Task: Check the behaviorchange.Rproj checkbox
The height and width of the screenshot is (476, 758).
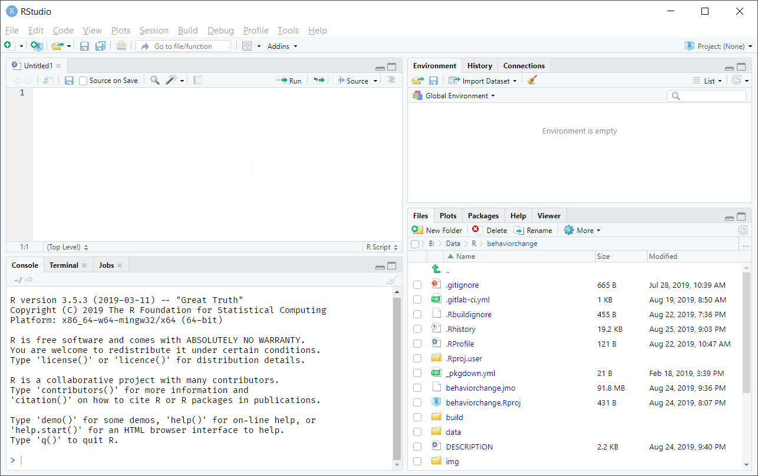Action: 417,402
